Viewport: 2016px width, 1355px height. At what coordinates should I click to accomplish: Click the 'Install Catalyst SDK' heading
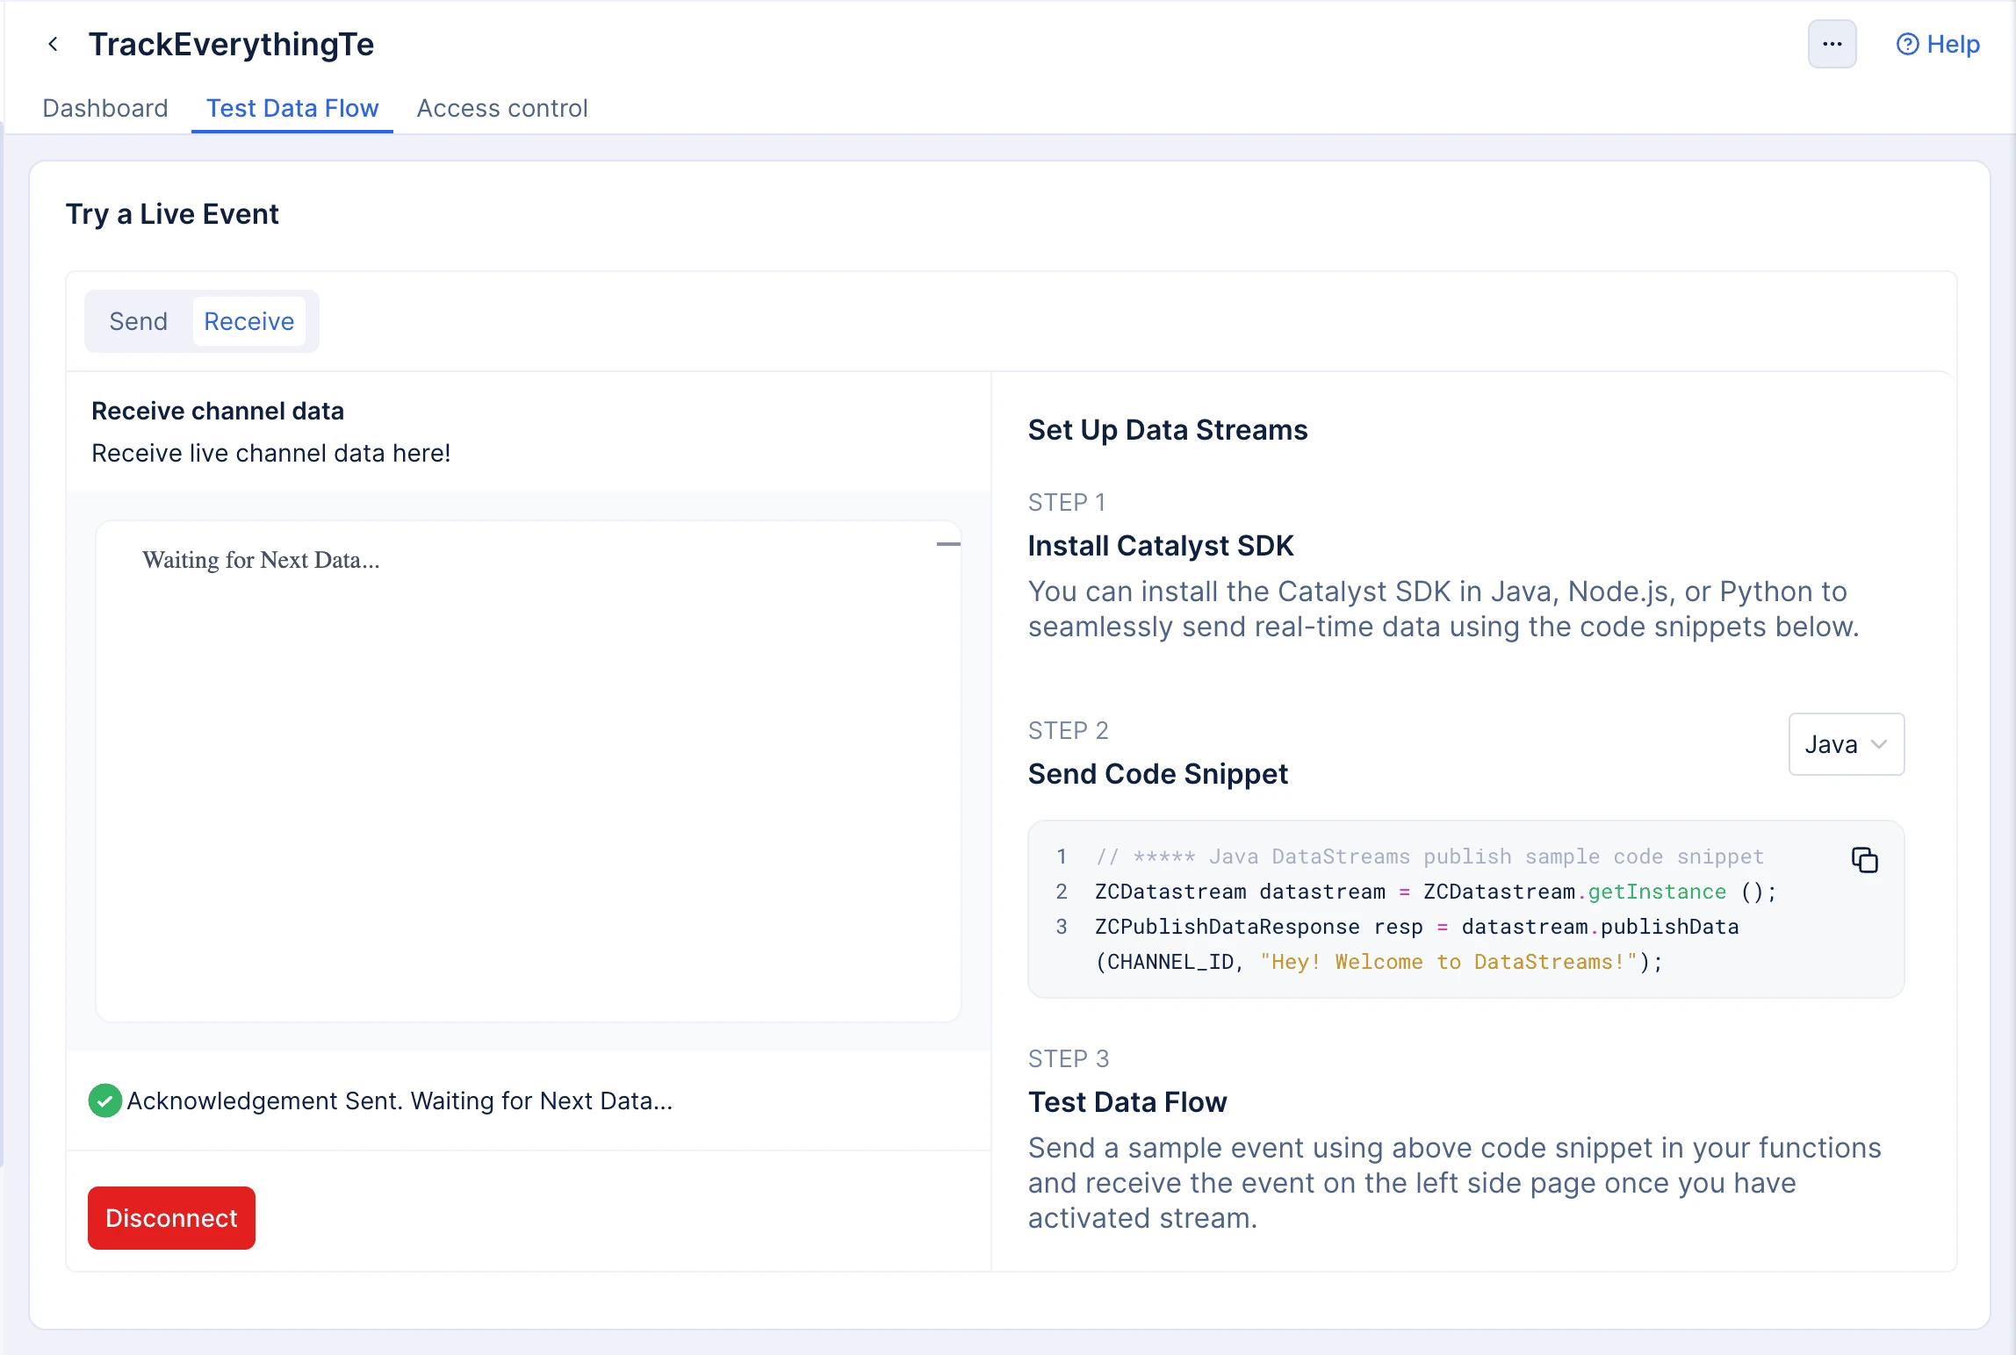[1161, 546]
